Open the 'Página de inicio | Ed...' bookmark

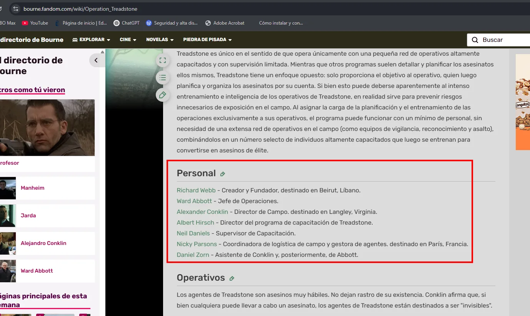click(x=81, y=23)
